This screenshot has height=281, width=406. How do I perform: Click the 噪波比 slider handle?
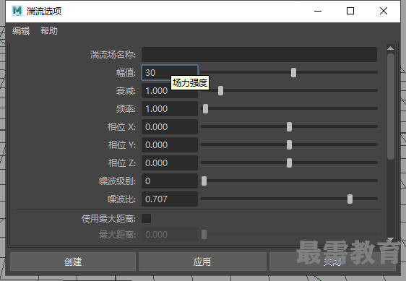click(350, 199)
